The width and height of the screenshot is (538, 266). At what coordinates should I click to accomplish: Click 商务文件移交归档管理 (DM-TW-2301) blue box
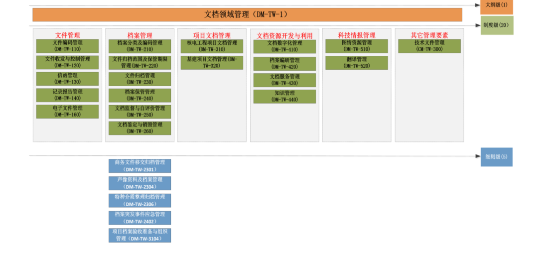pos(139,166)
